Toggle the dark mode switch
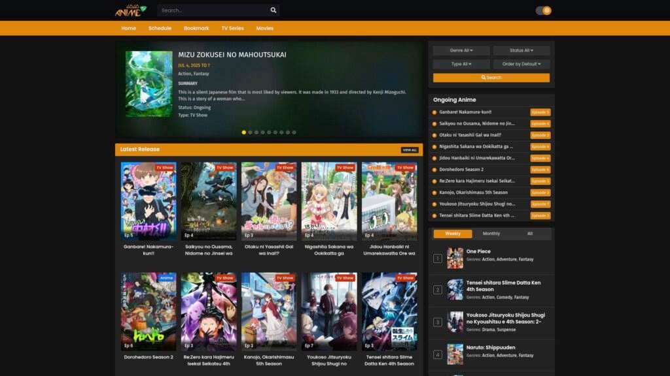The image size is (670, 376). coord(543,10)
